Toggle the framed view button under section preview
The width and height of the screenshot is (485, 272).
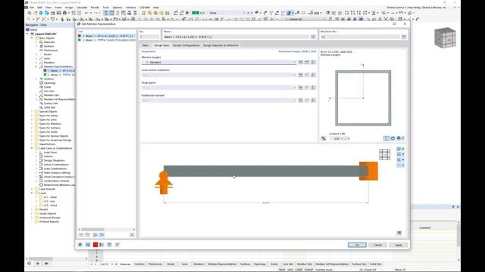[x=386, y=138]
